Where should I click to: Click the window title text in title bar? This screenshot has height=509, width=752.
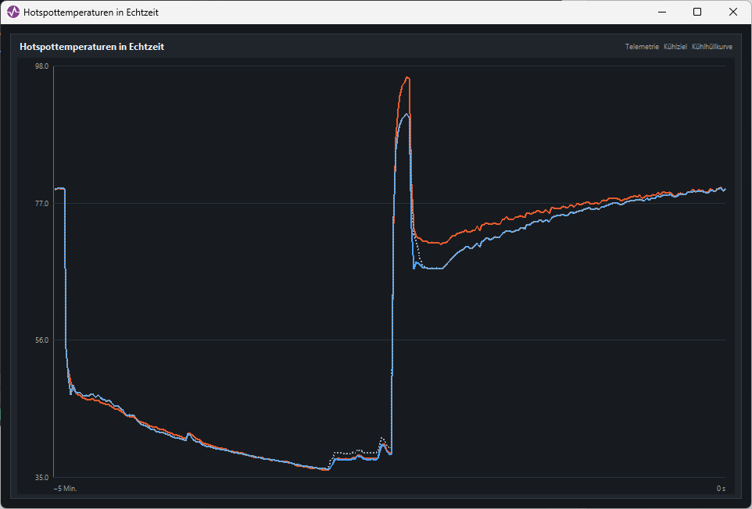91,12
